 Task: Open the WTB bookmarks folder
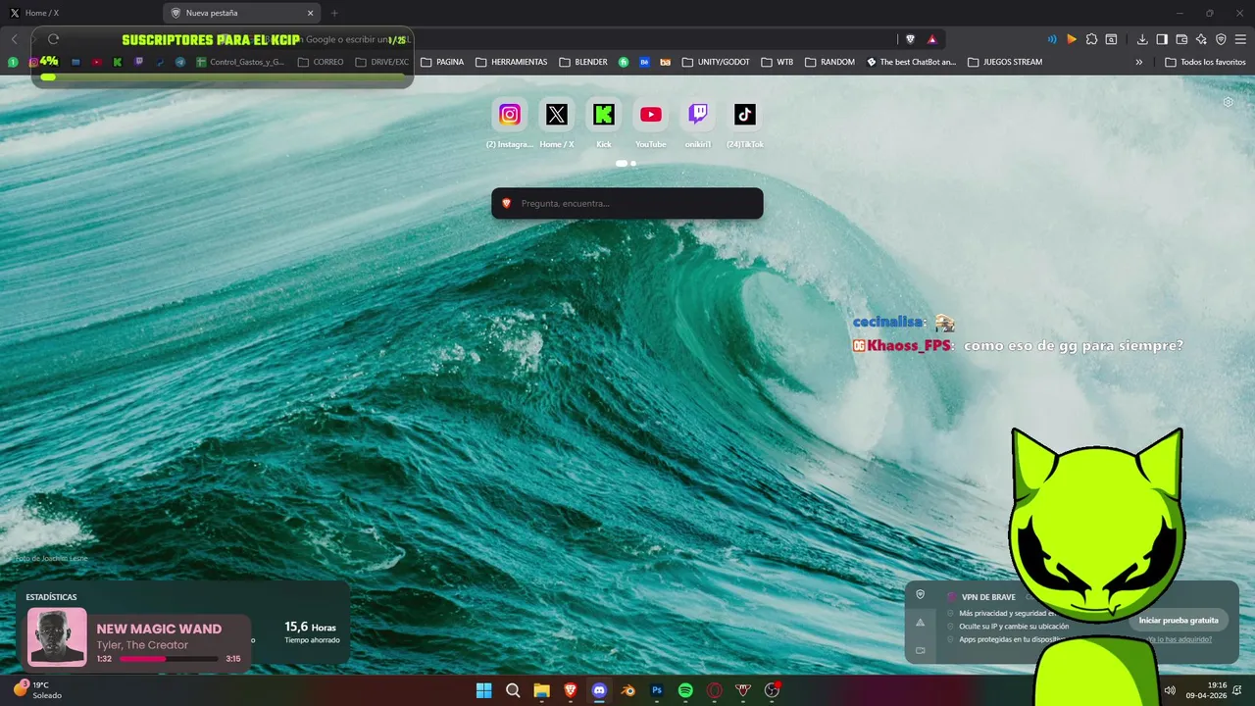point(778,62)
